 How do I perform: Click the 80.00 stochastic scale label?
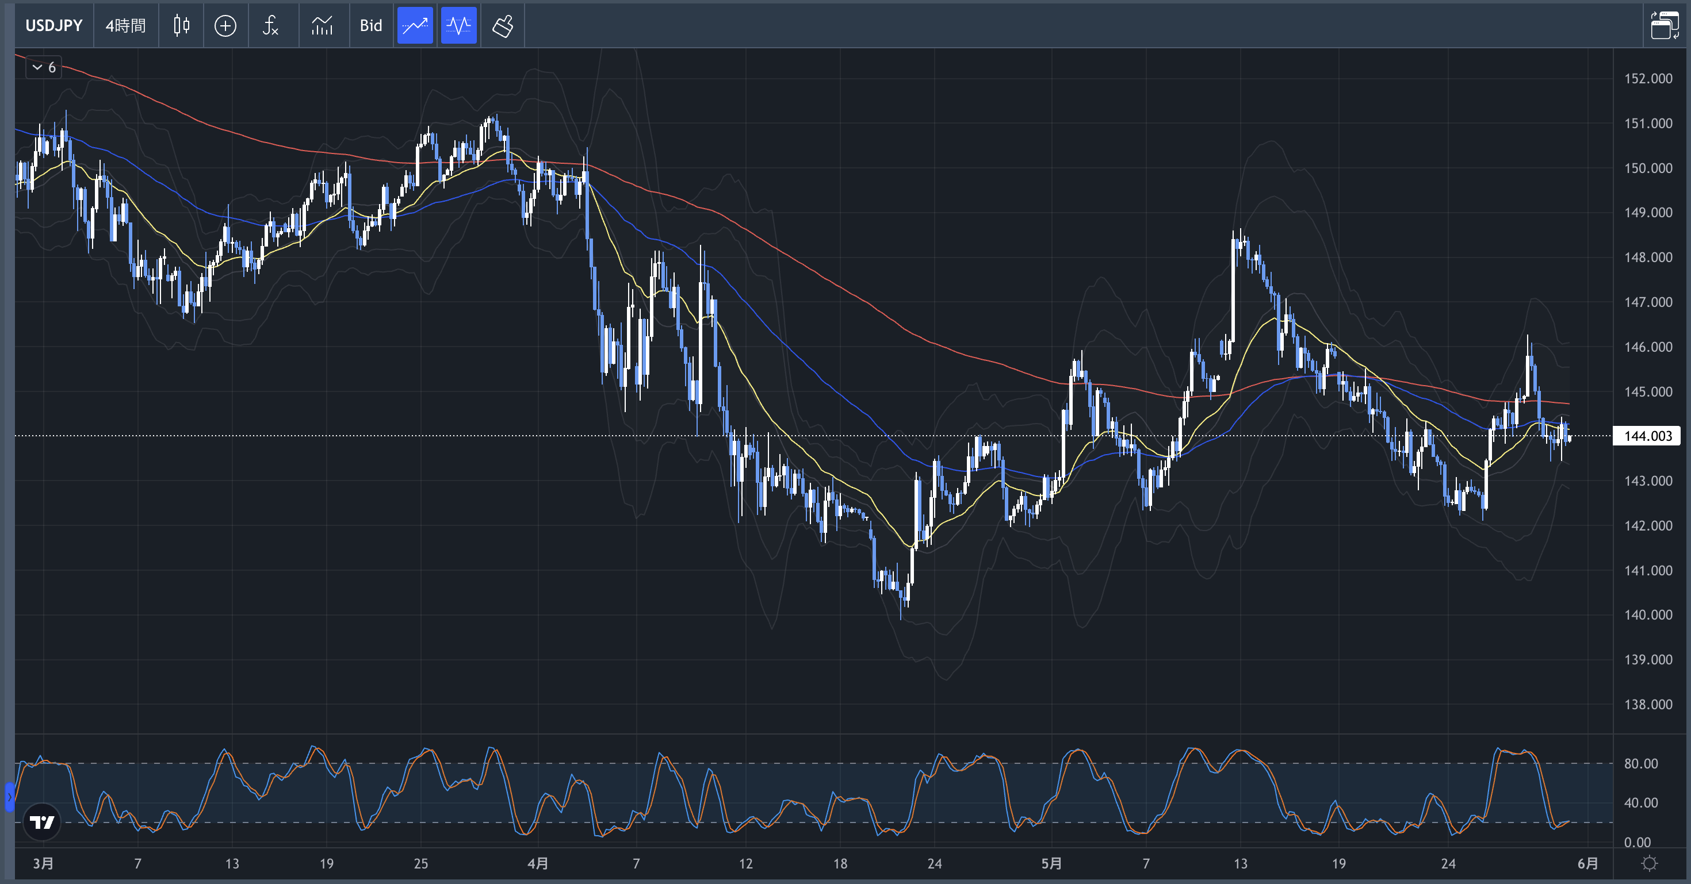pos(1640,763)
